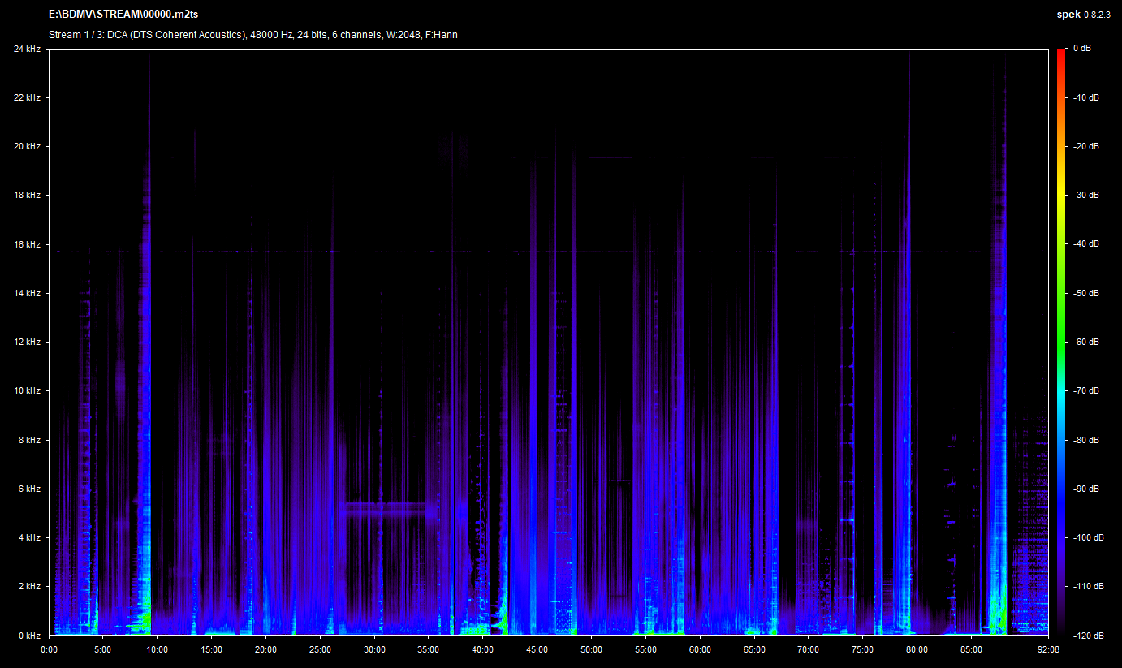Click the 80:00 time axis label
The image size is (1122, 668).
[x=917, y=649]
